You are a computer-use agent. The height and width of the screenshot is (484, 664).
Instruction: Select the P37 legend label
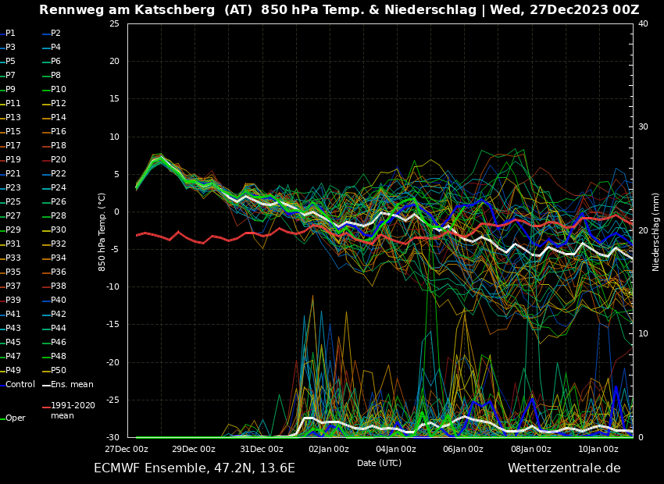click(x=13, y=286)
